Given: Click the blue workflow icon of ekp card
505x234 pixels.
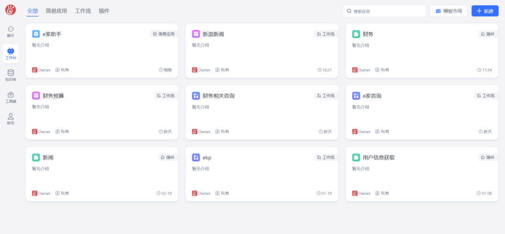Looking at the screenshot, I should coord(196,157).
